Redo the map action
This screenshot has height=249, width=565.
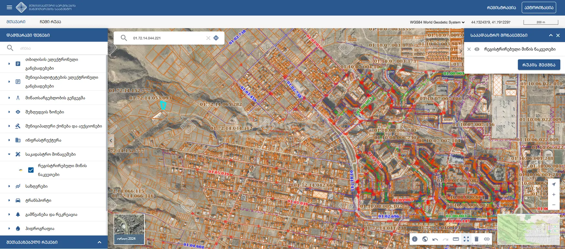click(x=445, y=239)
